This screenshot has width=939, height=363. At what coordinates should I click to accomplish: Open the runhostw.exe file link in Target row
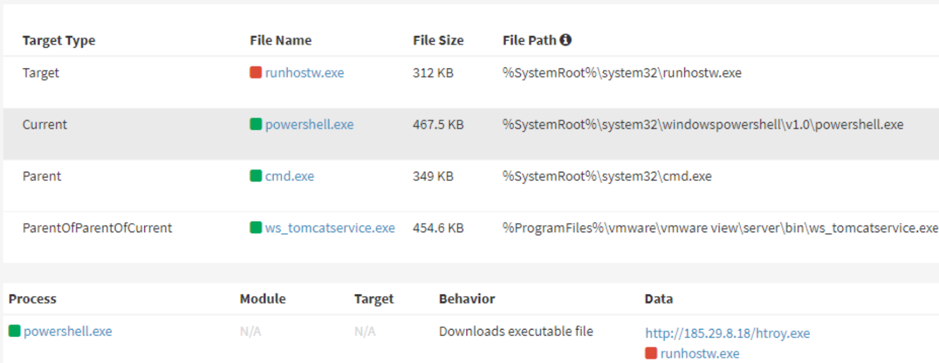[x=304, y=73]
